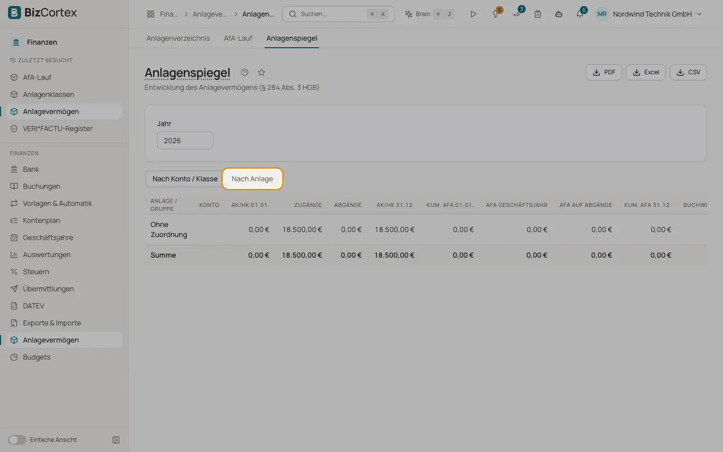This screenshot has width=723, height=452.
Task: Expand the Nordwind Technik GmbH company dropdown
Action: (x=649, y=14)
